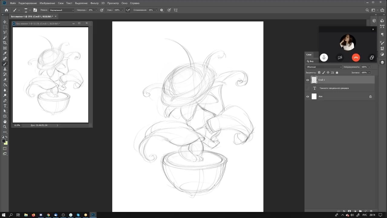Open smoothing options gear
387x218 pixels.
161,10
